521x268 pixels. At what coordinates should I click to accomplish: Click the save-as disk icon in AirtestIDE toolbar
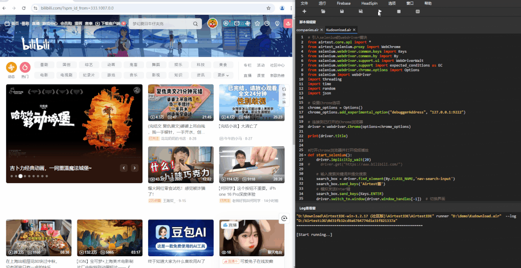361,12
